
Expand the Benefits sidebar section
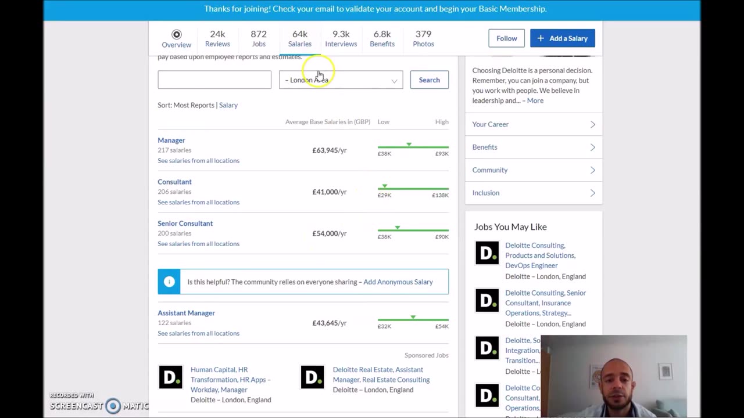534,147
